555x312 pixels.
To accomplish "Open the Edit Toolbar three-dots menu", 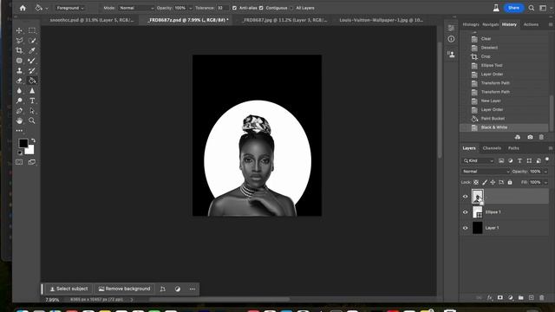I will click(x=19, y=131).
